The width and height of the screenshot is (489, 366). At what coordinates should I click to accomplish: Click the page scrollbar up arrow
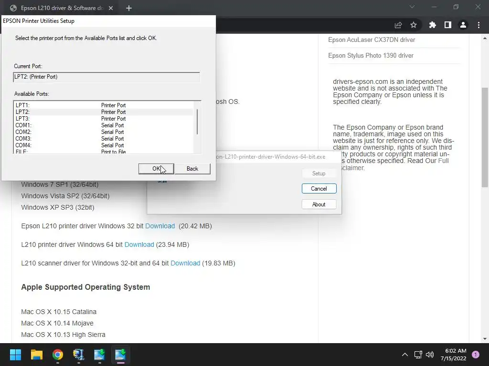pos(485,38)
